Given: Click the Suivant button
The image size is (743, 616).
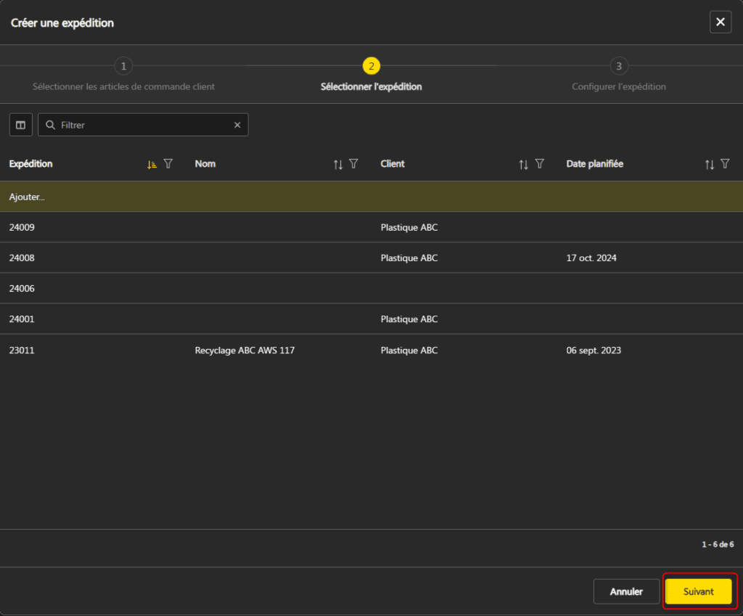Looking at the screenshot, I should click(698, 591).
